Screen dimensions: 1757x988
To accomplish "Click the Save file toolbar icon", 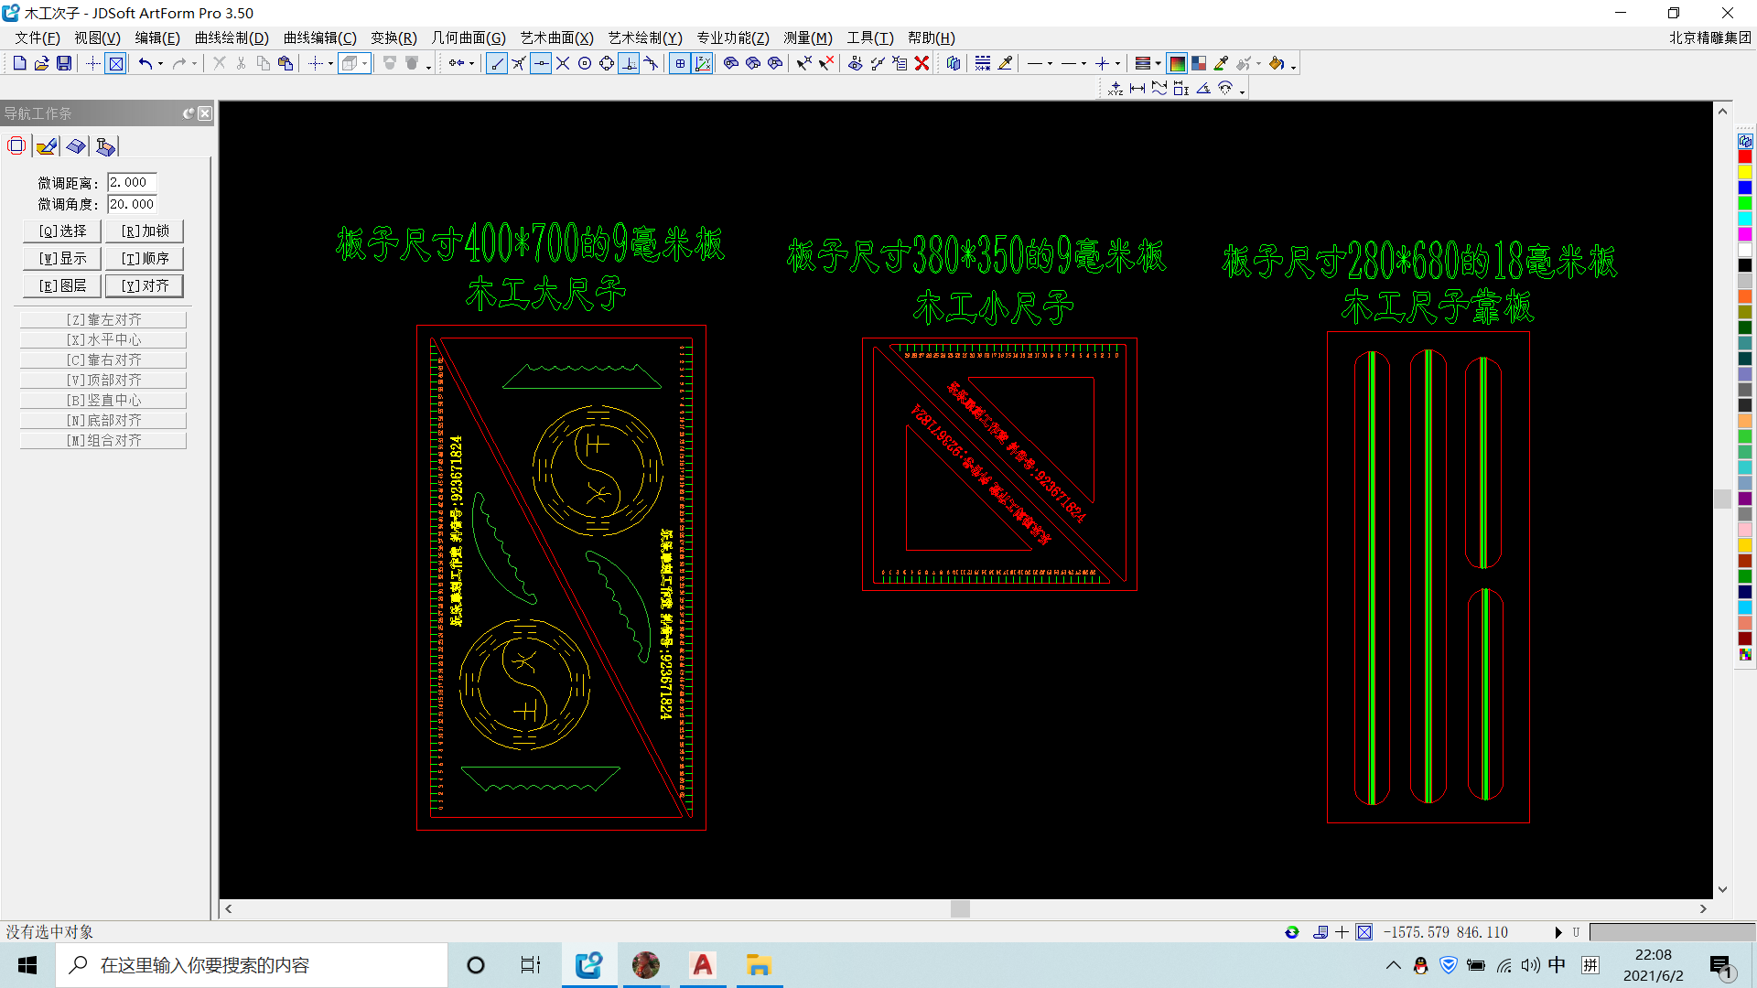I will click(64, 63).
